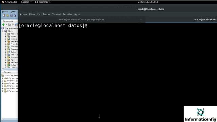Expand the Funciones node
This screenshot has height=122, width=217.
(6, 47)
